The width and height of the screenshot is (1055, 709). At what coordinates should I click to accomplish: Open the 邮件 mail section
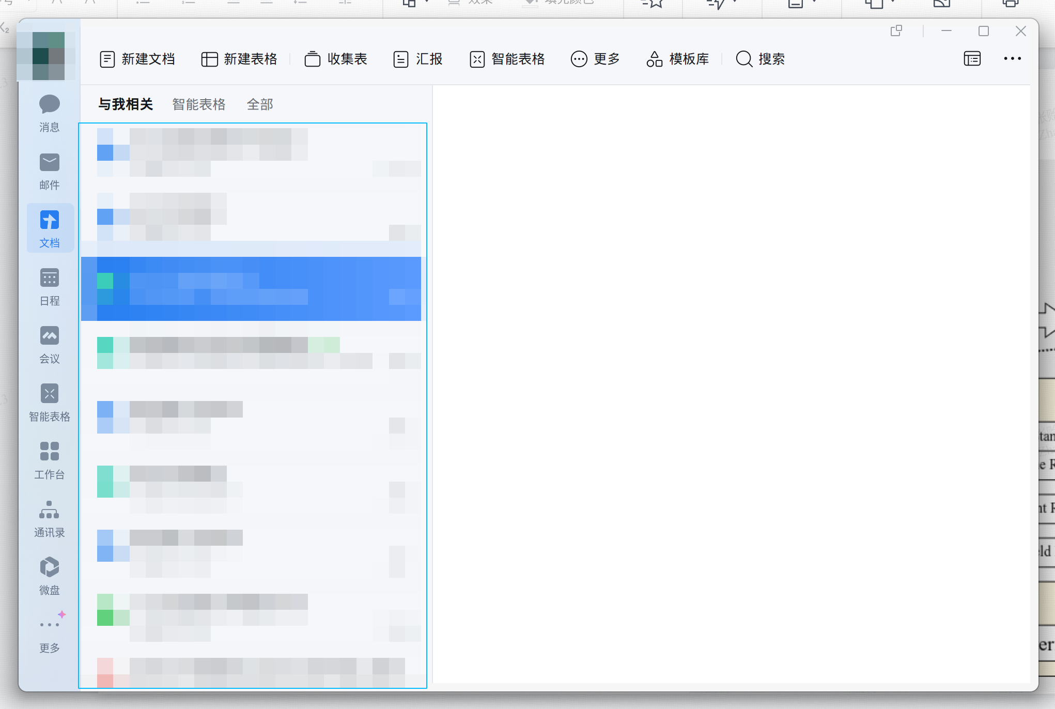[50, 172]
